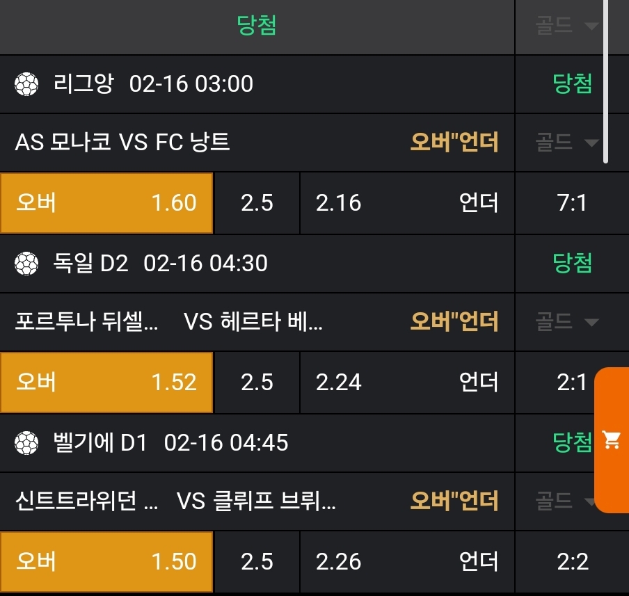Screen dimensions: 629x596
Task: Click the 오버"언더 label for AS 모나코 match
Action: click(x=454, y=143)
